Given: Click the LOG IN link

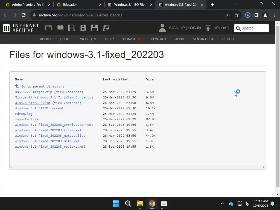Looking at the screenshot, I should tap(194, 28).
